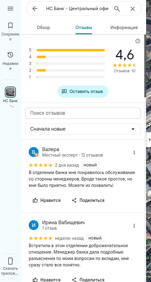Share Валера's review with Поделиться
151x282 pixels.
coord(88,200)
